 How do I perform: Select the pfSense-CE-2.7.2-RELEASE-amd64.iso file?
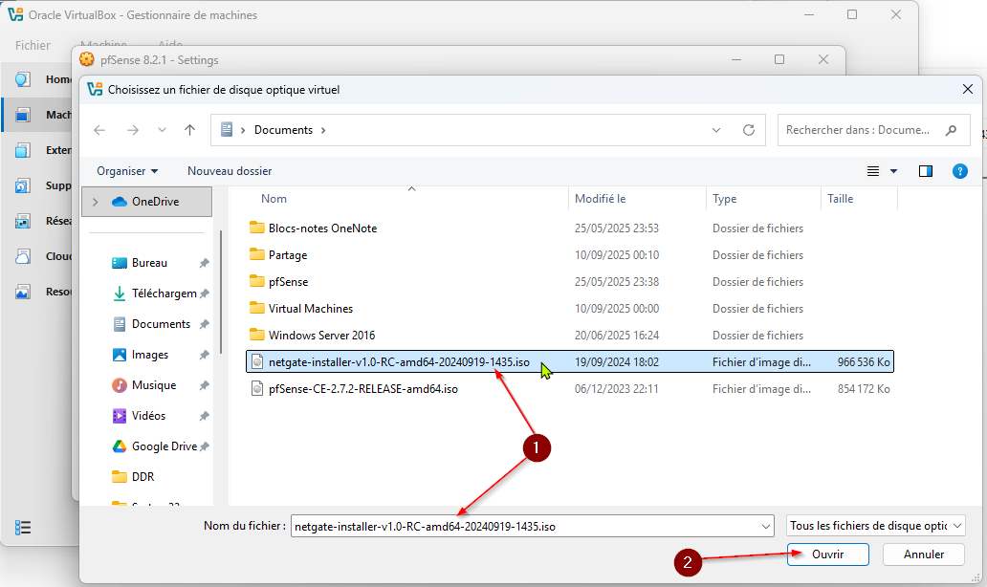pos(362,389)
